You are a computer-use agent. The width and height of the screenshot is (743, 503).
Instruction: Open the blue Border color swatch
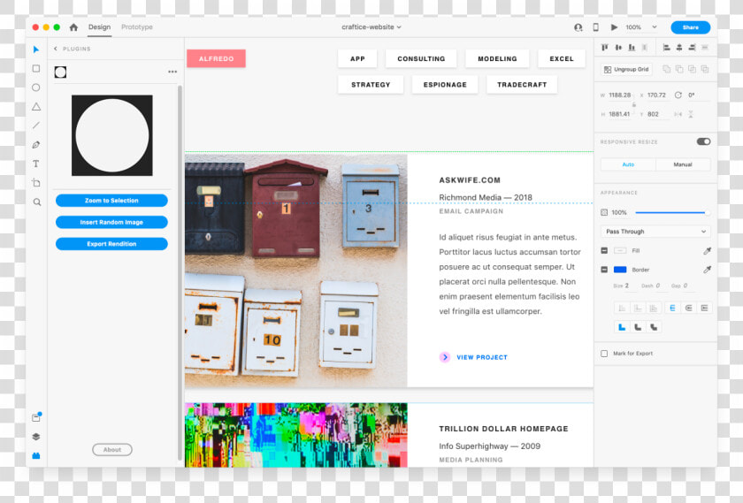[620, 270]
